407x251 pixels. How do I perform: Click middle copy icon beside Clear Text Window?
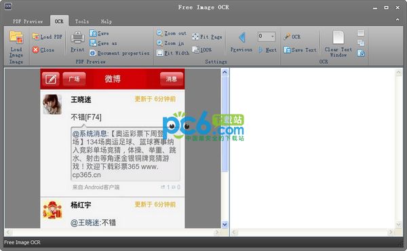pyautogui.click(x=361, y=43)
